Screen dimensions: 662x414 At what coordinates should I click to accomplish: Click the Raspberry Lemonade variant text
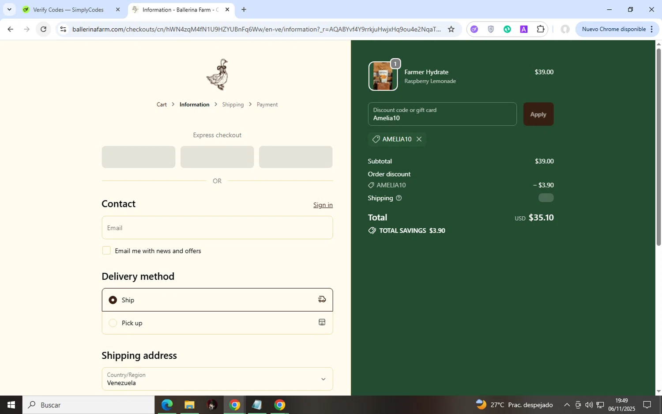pos(430,81)
